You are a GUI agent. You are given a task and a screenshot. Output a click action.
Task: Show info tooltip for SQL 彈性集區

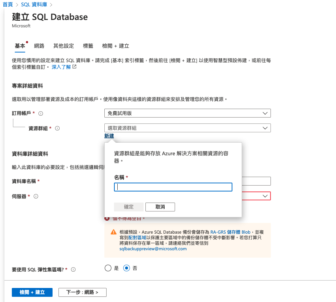click(73, 269)
